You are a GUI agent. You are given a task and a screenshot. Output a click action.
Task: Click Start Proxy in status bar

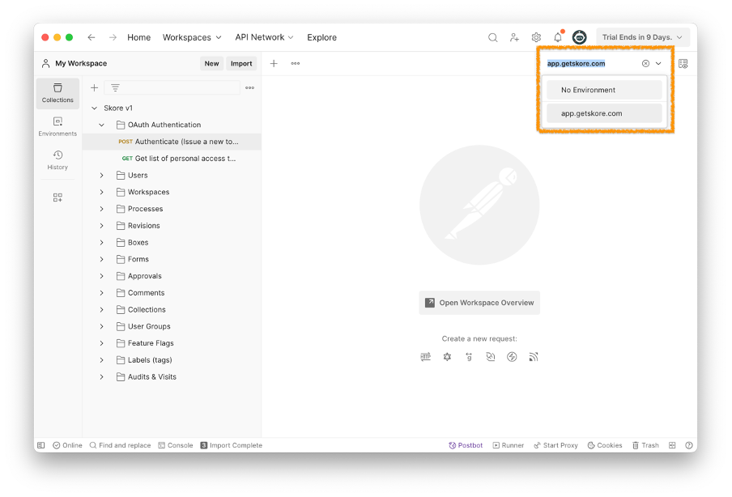555,445
